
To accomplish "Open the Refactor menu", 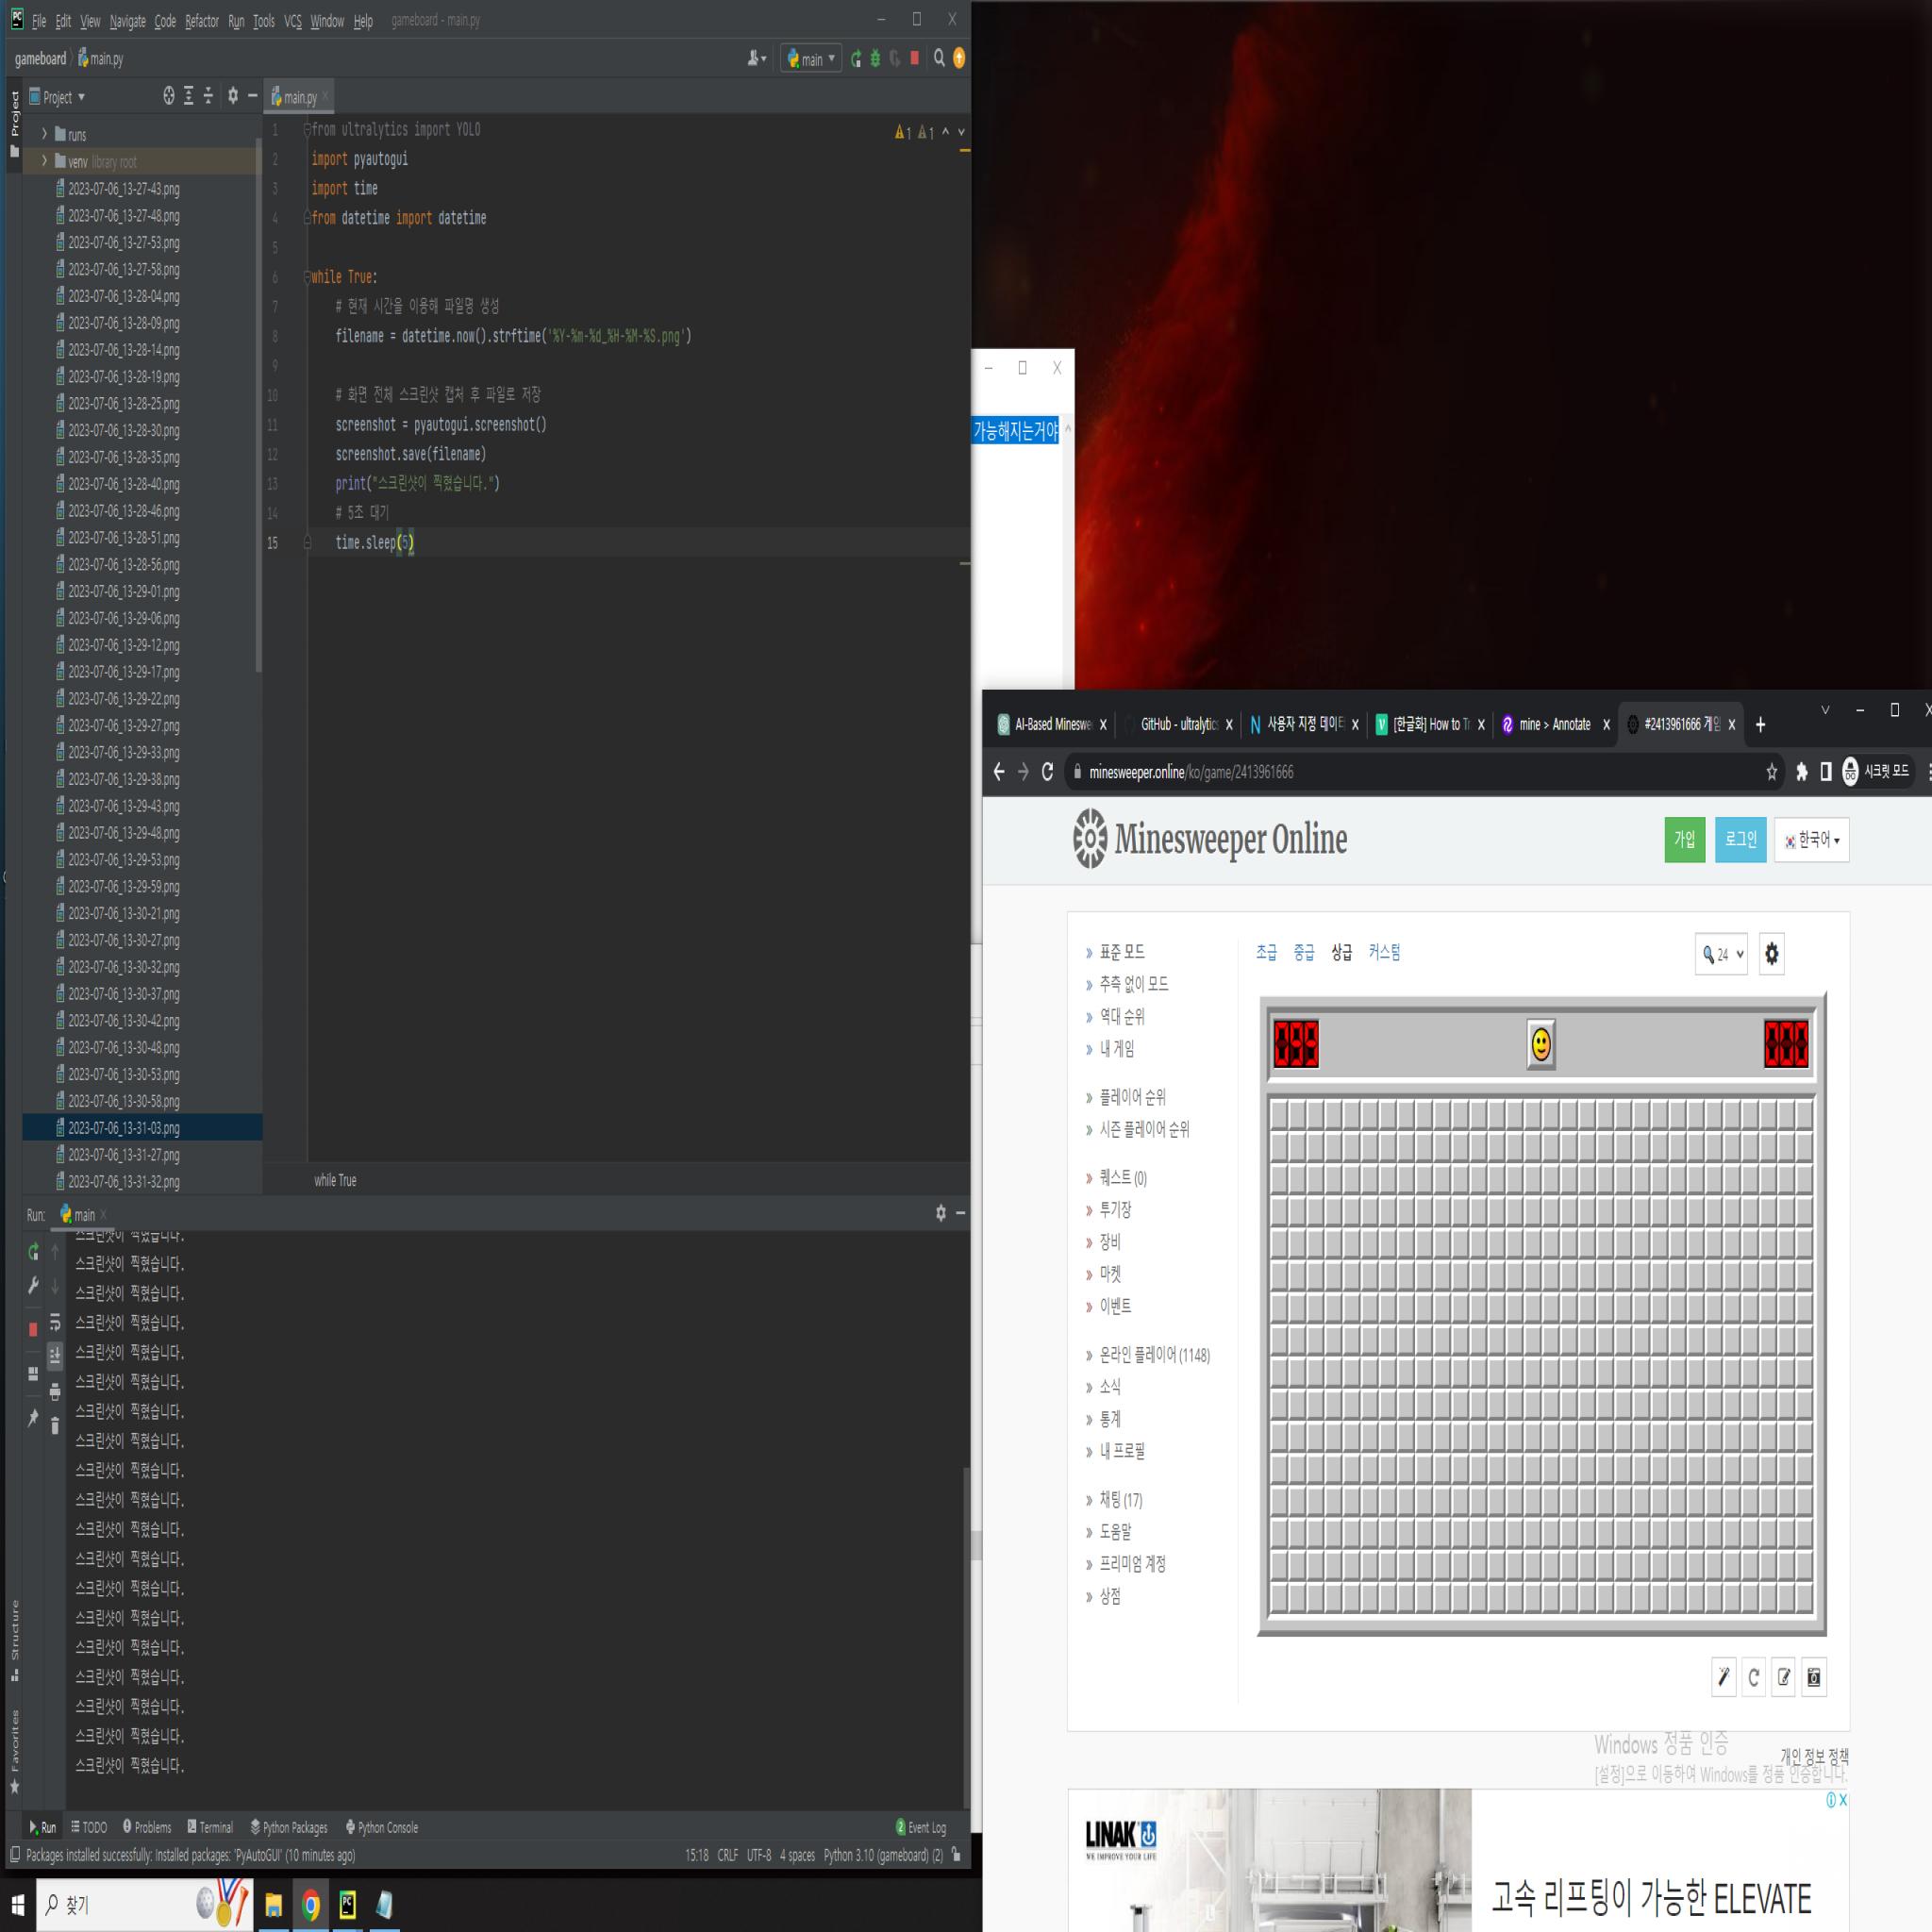I will [202, 21].
